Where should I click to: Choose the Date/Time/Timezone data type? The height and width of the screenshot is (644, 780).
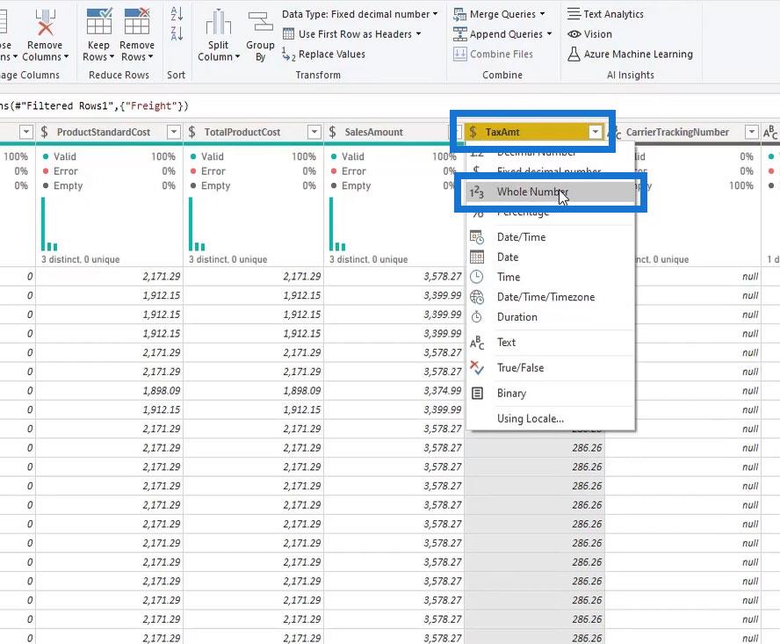tap(551, 297)
